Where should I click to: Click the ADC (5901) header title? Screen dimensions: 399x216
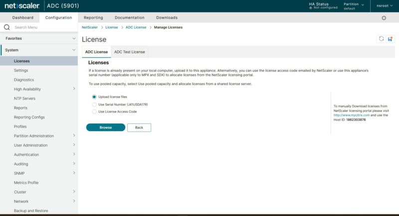[x=63, y=5]
